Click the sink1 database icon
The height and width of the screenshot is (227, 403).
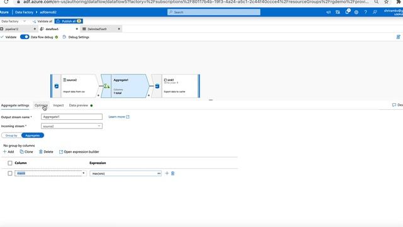[157, 86]
